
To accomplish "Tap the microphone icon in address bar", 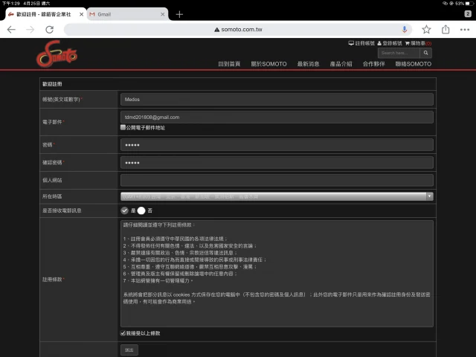I will pos(405,29).
